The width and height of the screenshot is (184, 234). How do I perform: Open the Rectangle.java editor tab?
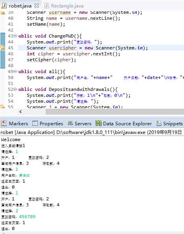(x=67, y=6)
